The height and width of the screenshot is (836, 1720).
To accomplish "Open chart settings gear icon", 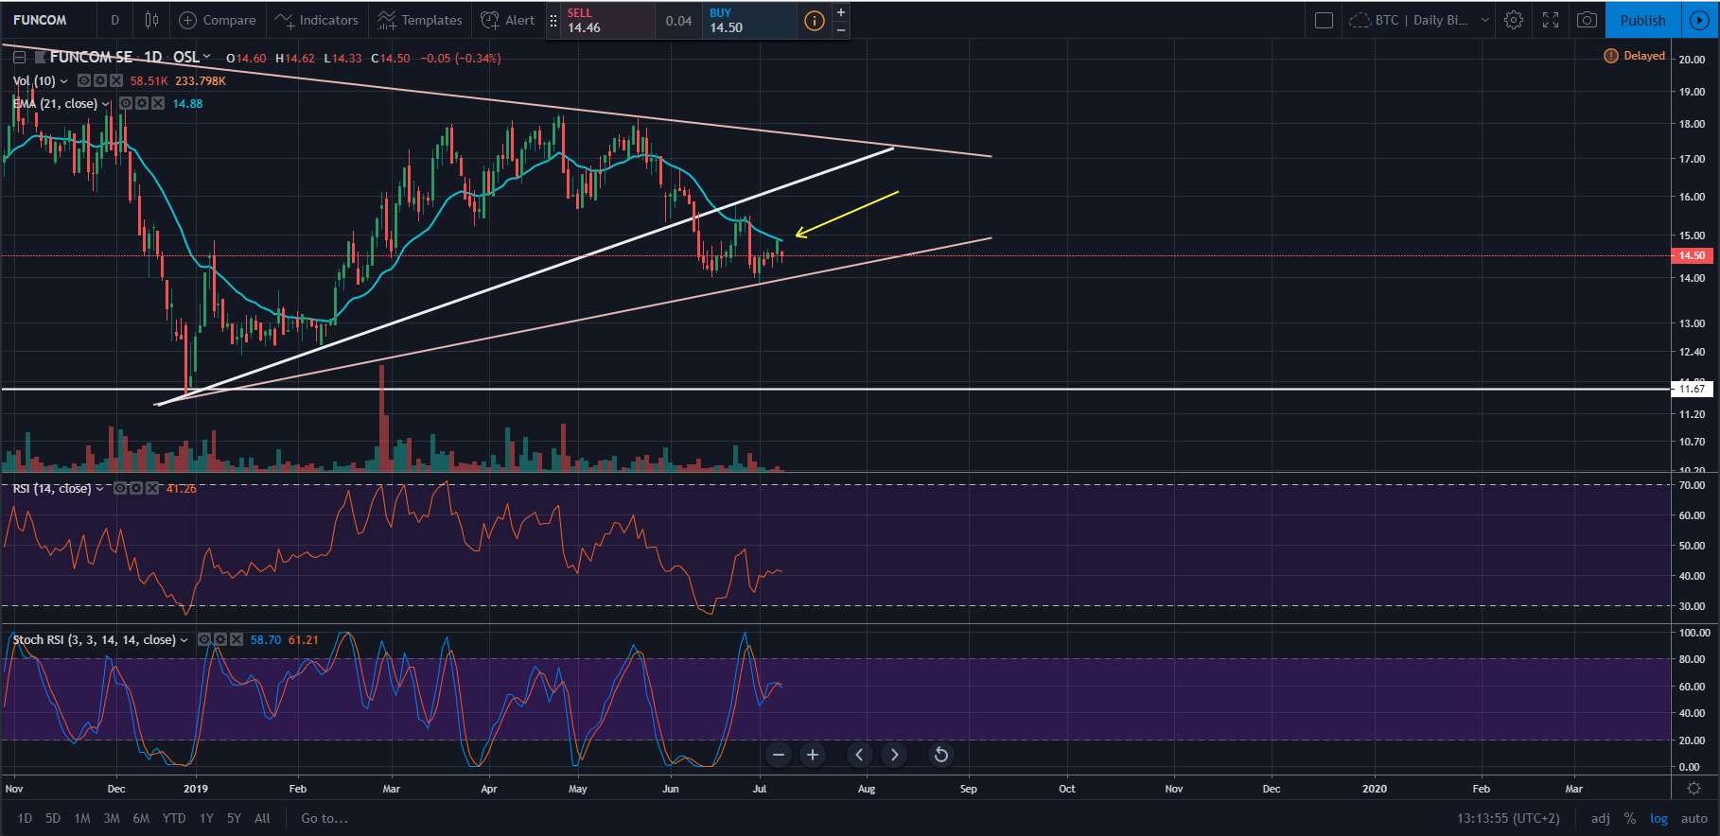I will pos(1514,20).
